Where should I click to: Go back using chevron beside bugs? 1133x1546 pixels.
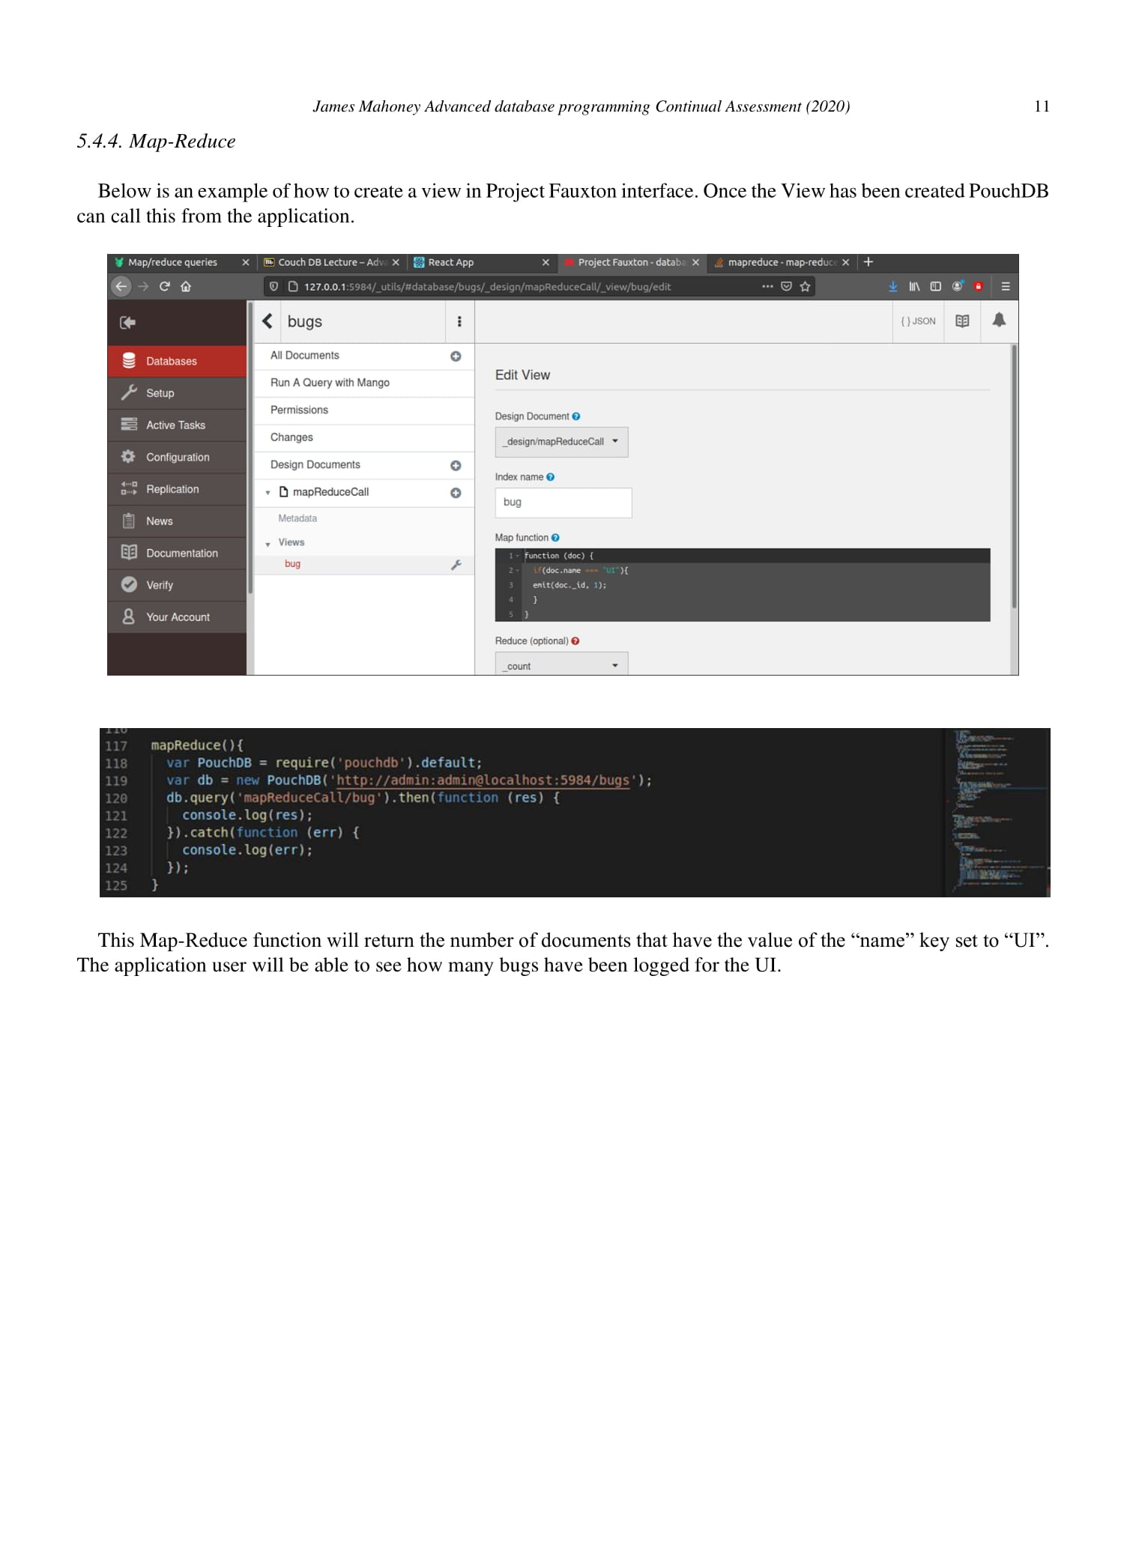click(268, 321)
